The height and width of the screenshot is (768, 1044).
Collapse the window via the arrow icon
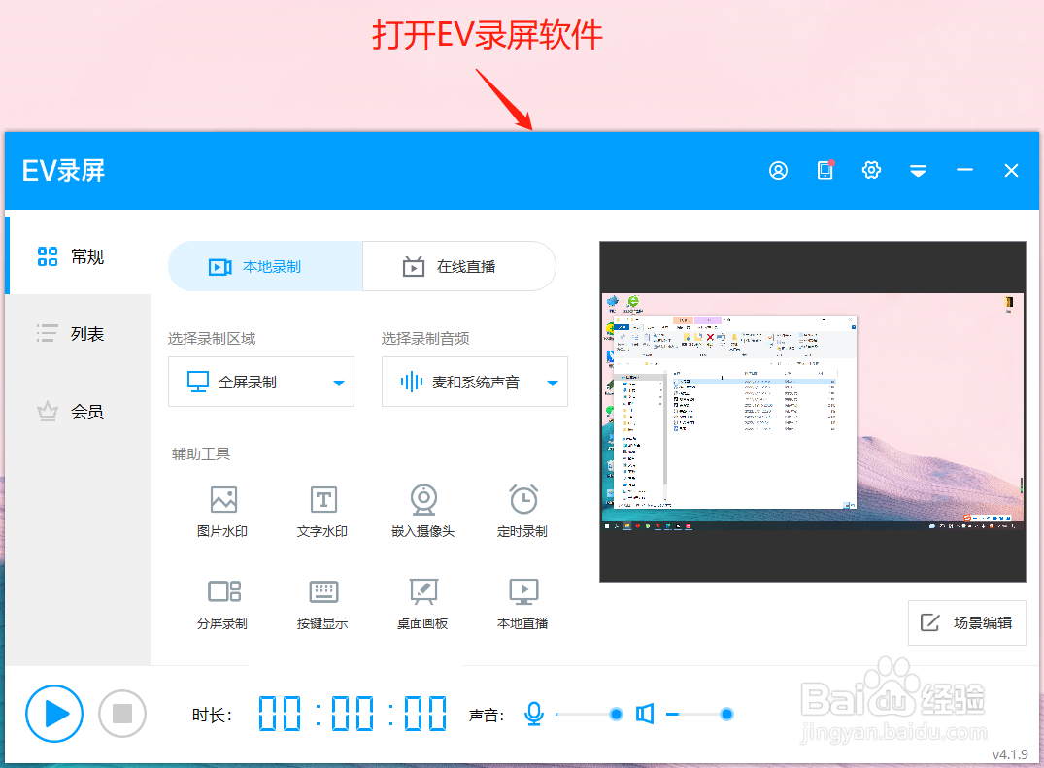918,170
